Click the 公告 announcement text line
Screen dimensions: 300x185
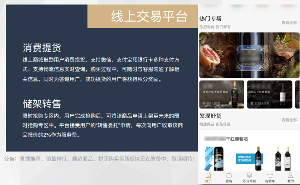click(99, 159)
